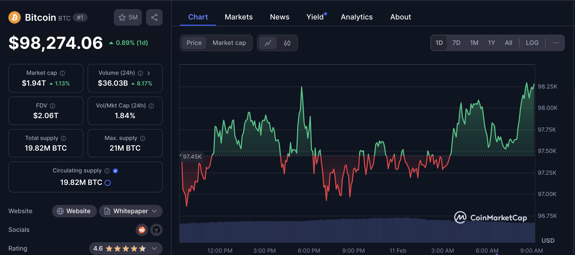Switch to line chart icon
The image size is (575, 255).
coord(268,43)
